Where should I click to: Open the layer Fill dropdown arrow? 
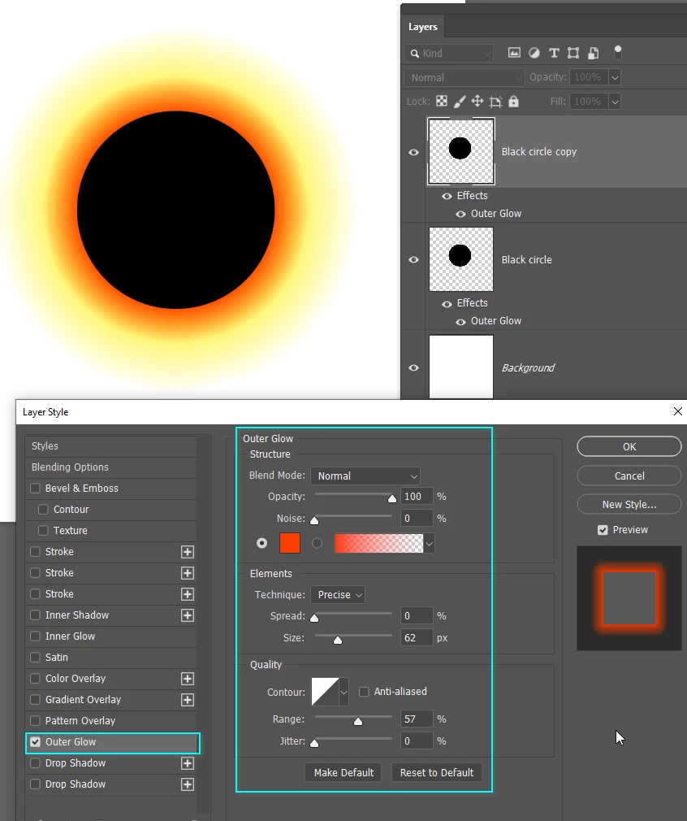tap(615, 102)
